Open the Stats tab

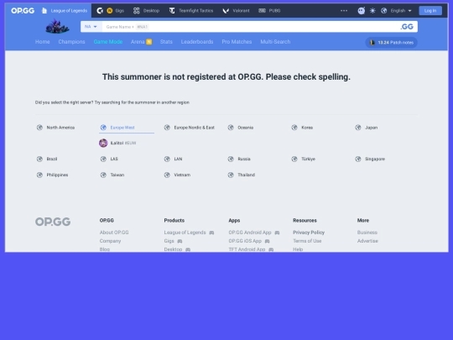tap(166, 42)
